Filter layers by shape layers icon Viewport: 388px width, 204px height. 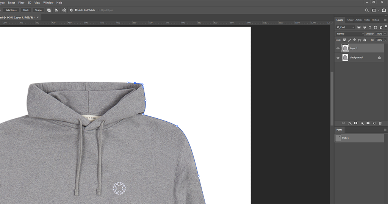(375, 27)
